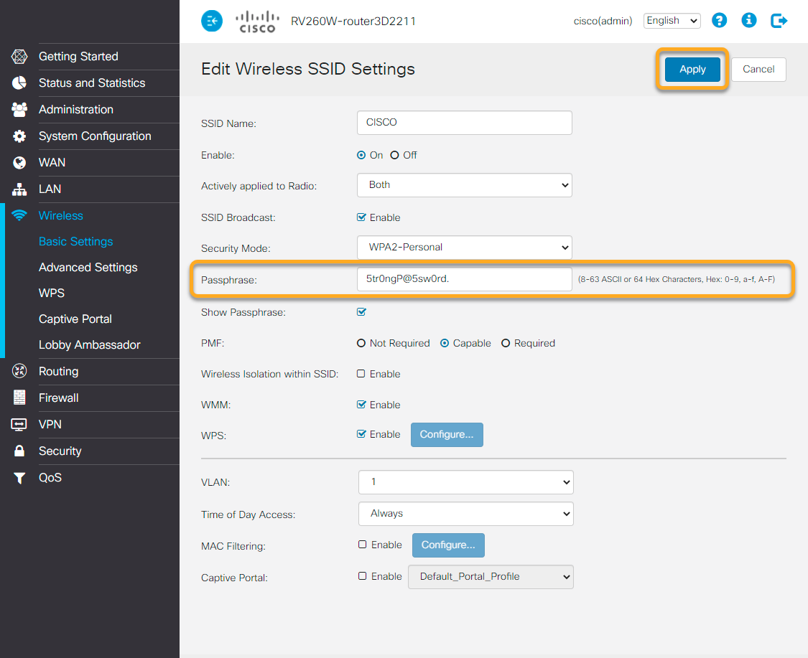Set PMF to Not Required
The width and height of the screenshot is (808, 658).
[361, 343]
